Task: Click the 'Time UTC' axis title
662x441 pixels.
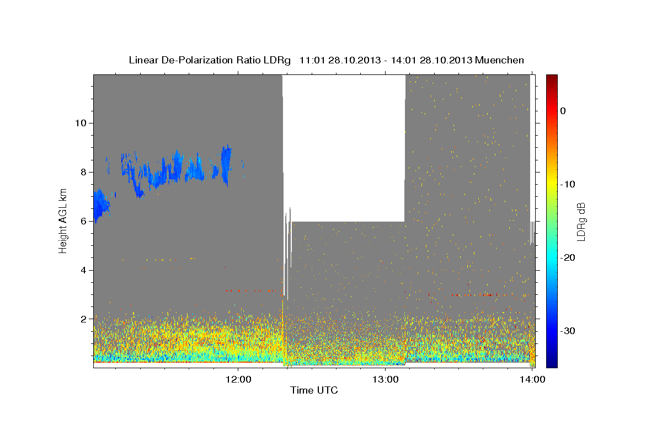Action: tap(314, 391)
